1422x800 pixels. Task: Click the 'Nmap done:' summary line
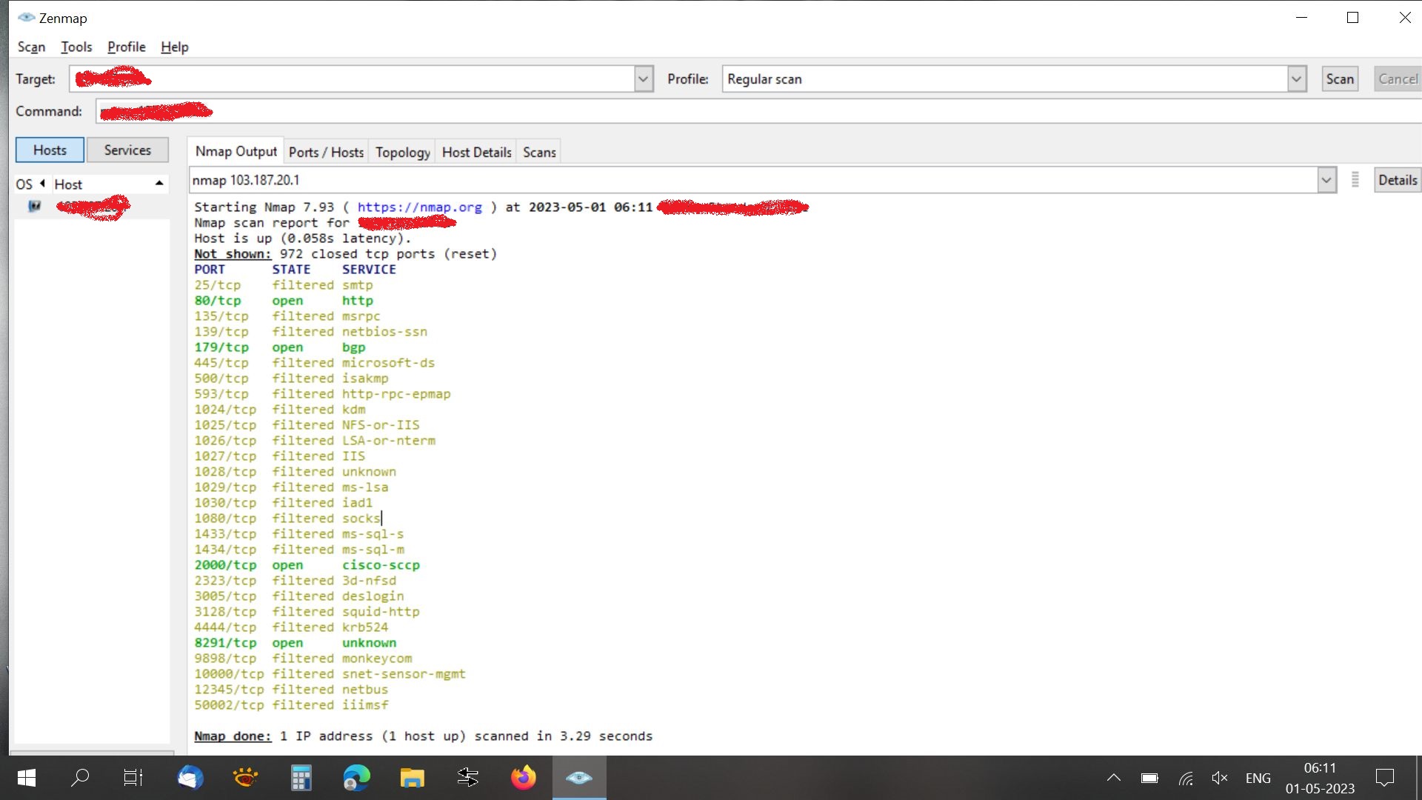(x=424, y=736)
